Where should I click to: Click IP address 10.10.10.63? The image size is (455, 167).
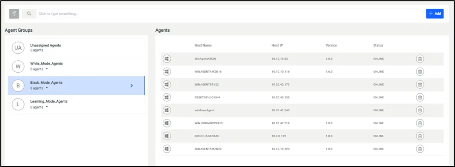[279, 58]
